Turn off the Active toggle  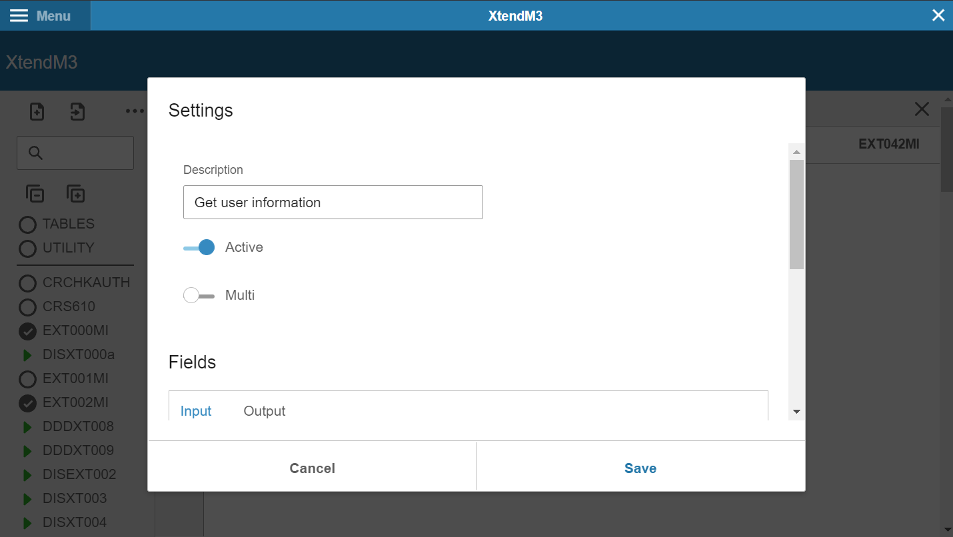(199, 247)
